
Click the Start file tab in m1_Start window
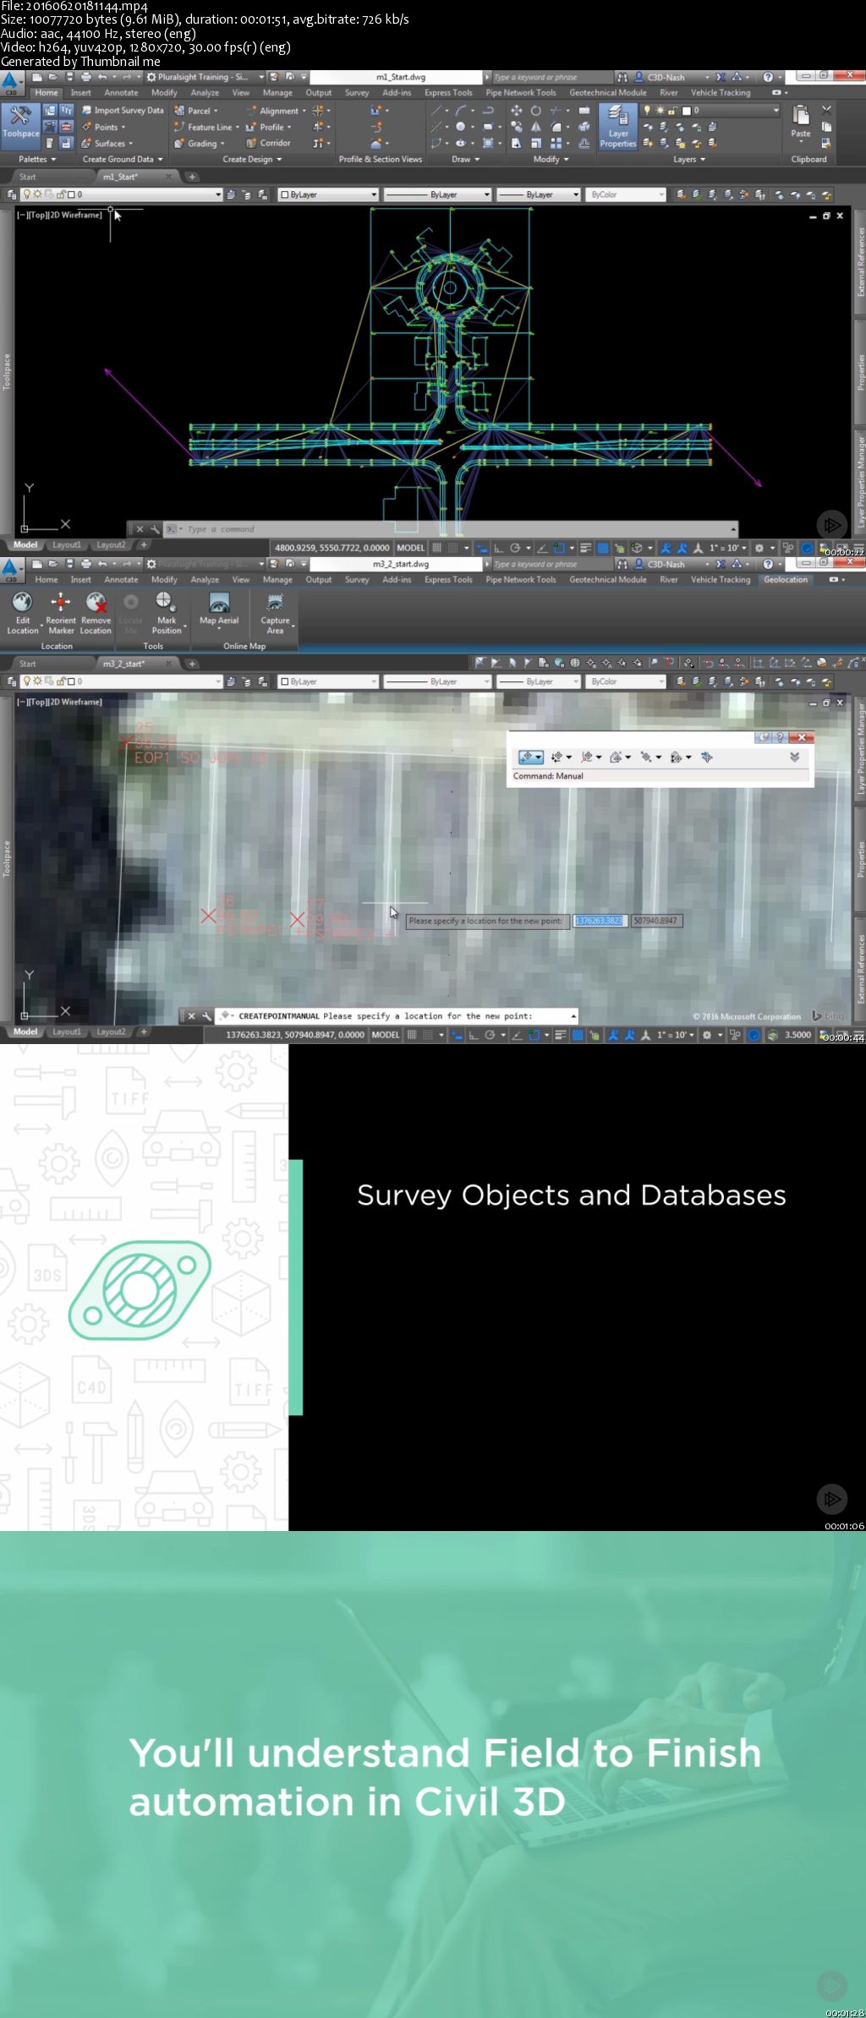click(x=28, y=177)
